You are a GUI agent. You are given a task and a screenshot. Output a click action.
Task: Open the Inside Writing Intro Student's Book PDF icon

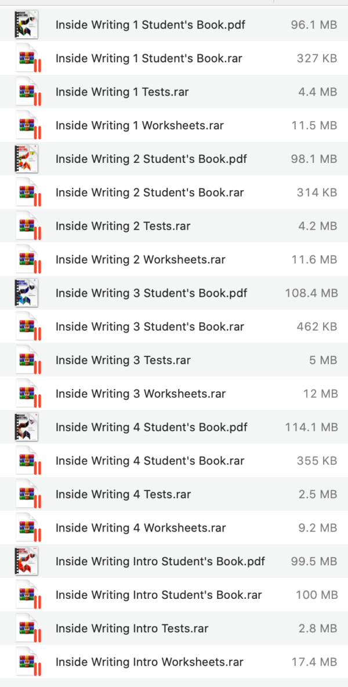point(27,561)
